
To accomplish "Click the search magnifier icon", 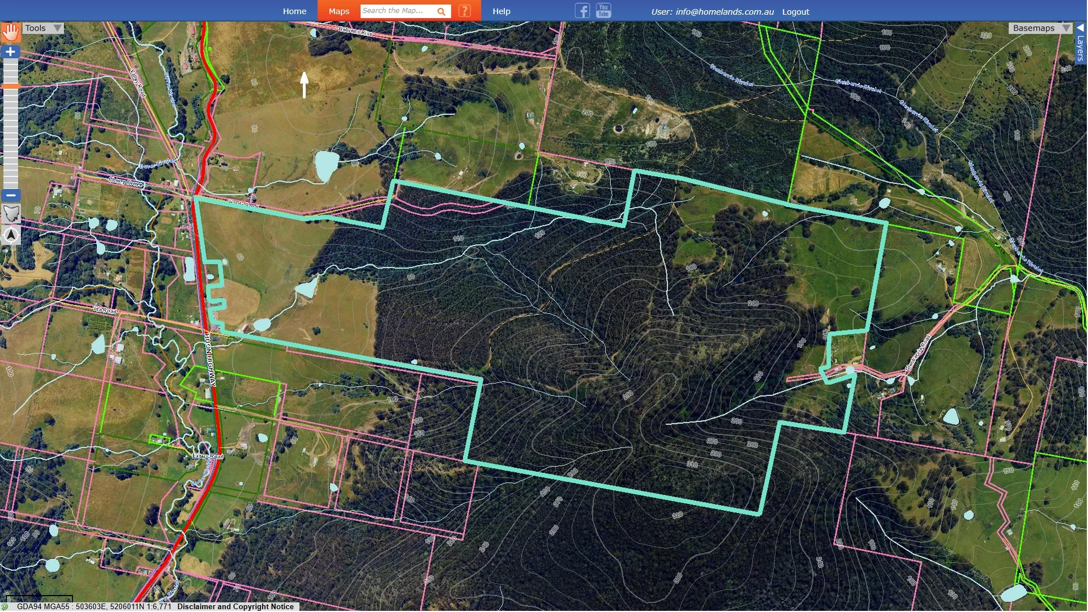I will click(x=441, y=11).
